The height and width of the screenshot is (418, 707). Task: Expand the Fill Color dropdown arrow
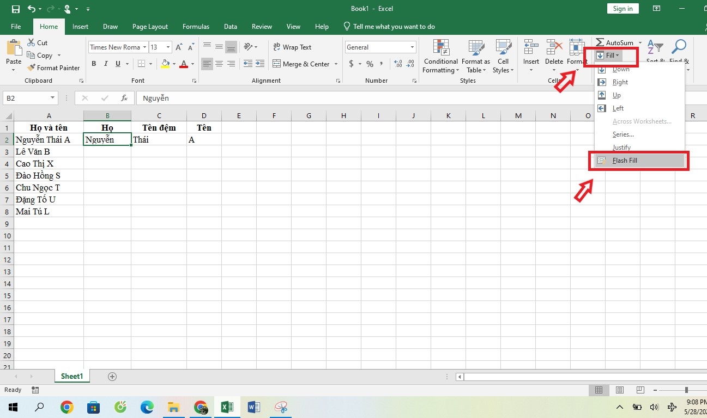point(173,64)
